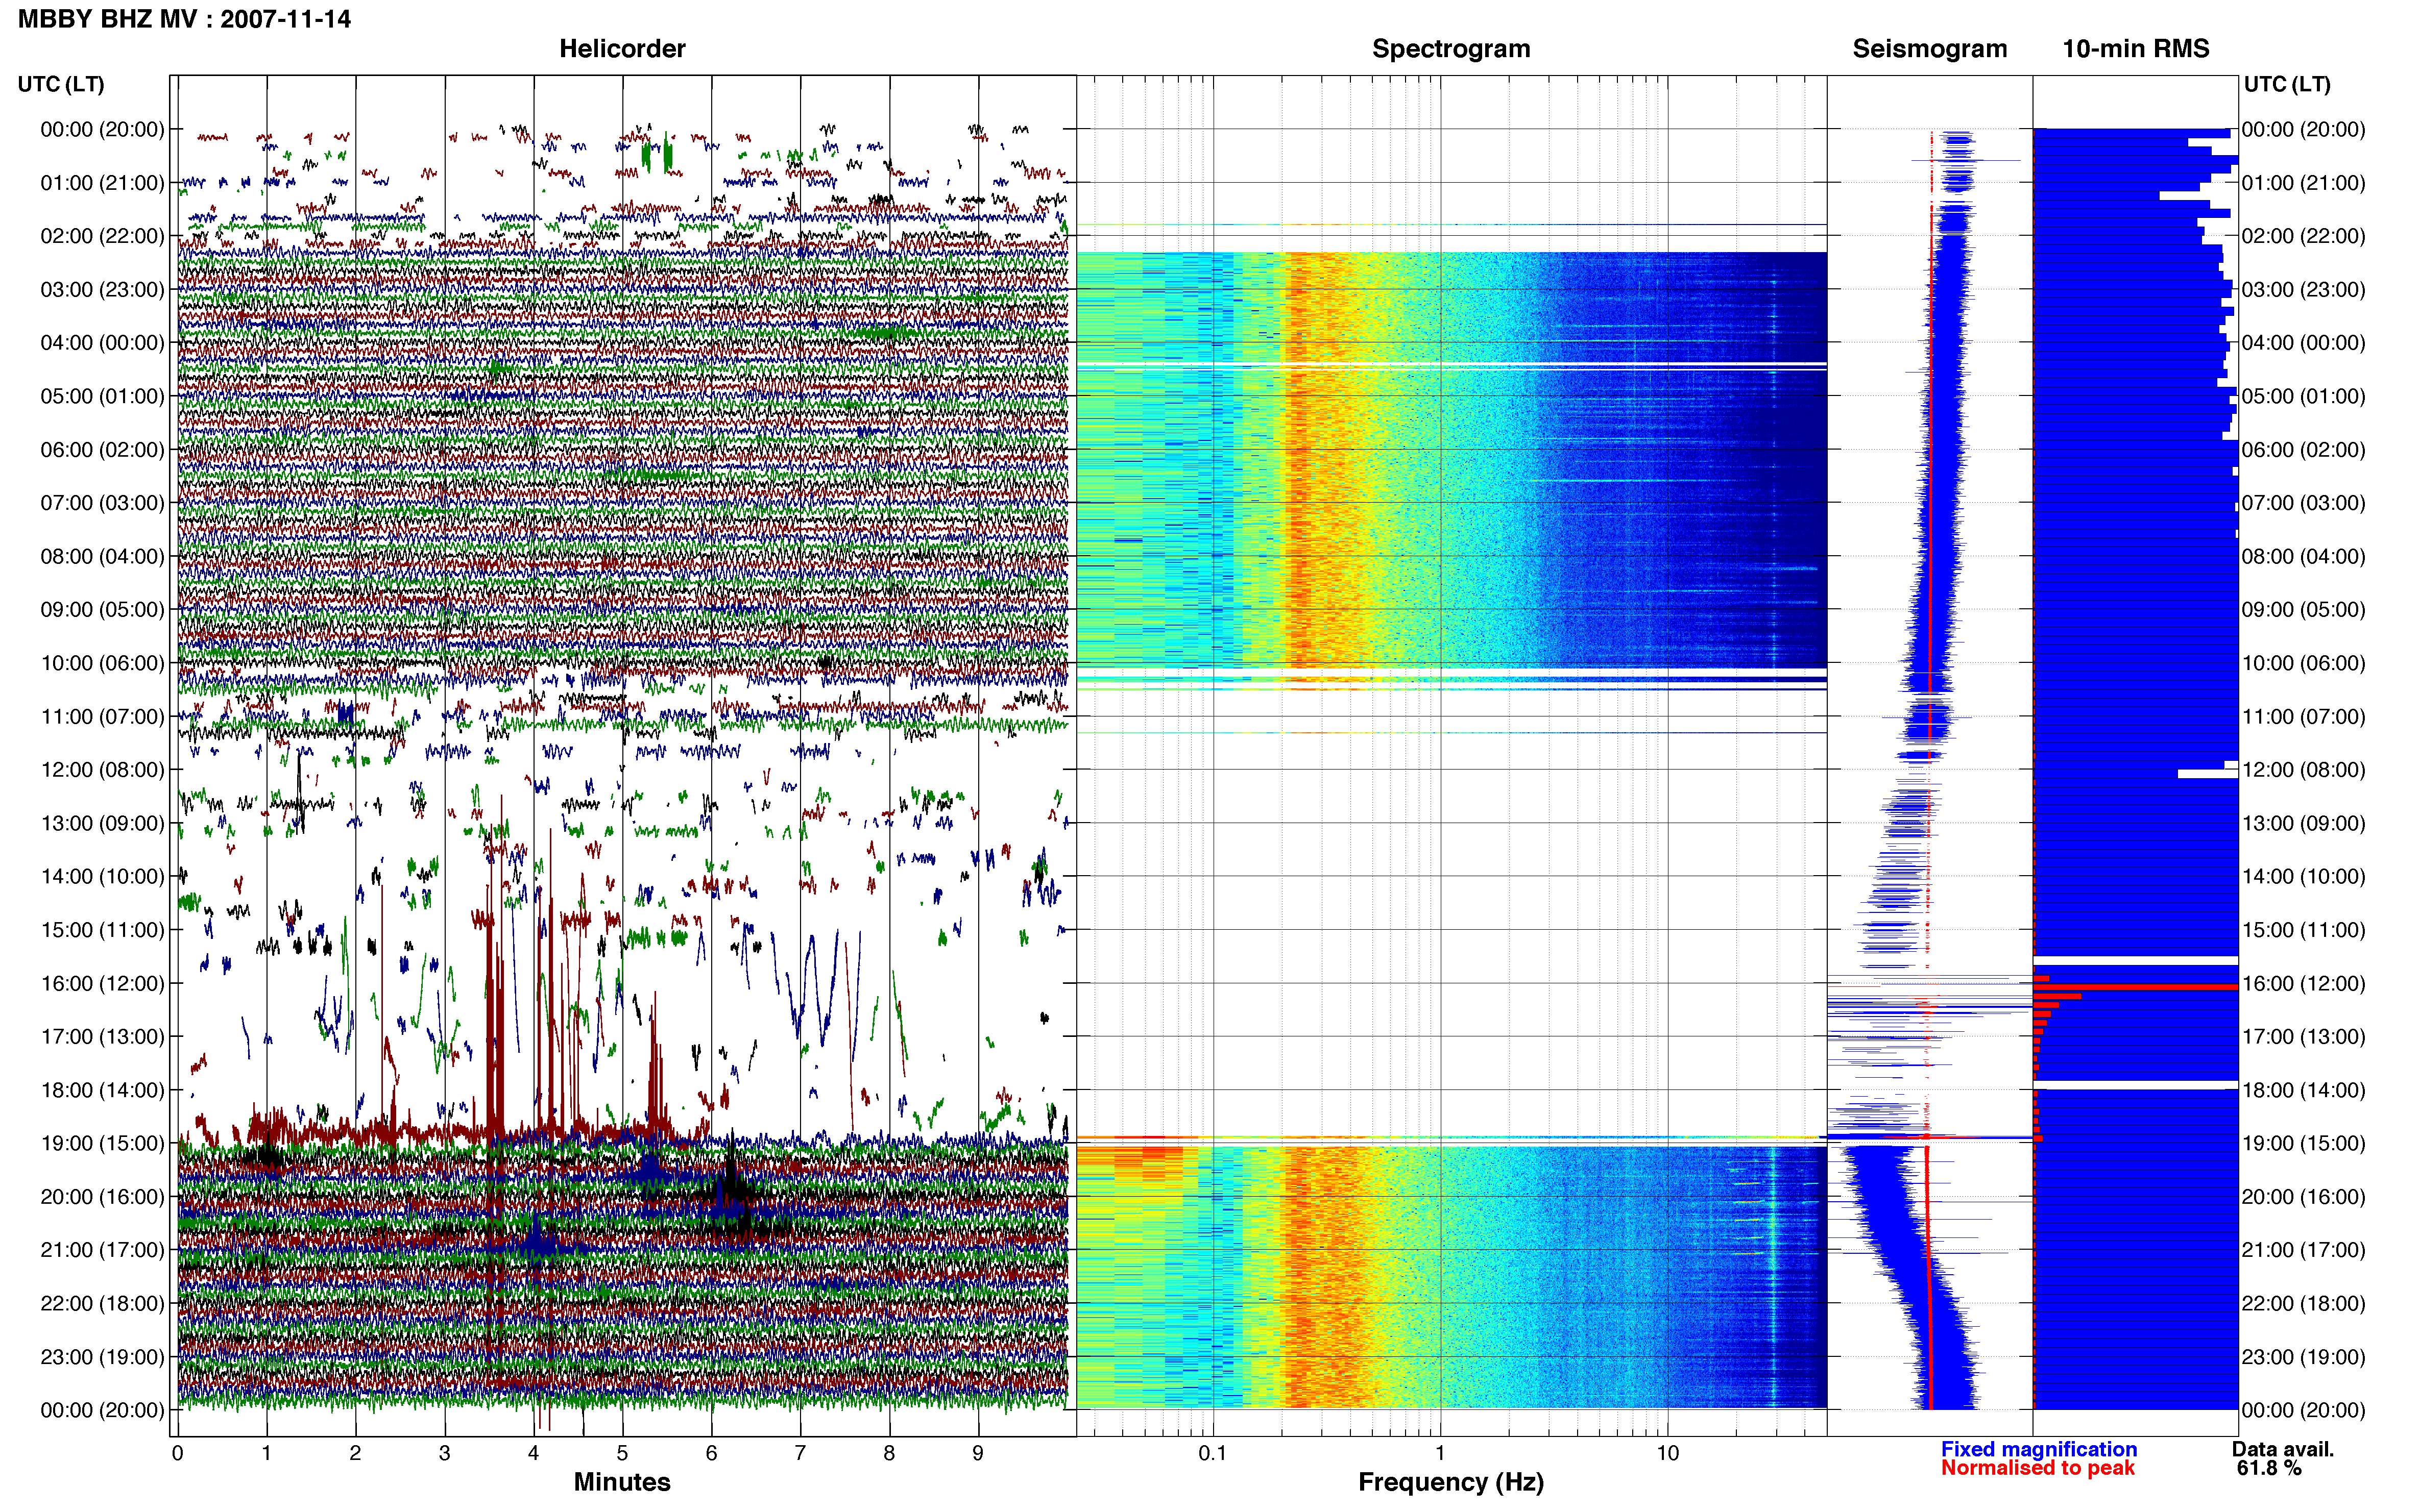Viewport: 2420px width, 1512px height.
Task: Click the right 'UTC (LT)' axis header
Action: (2287, 84)
